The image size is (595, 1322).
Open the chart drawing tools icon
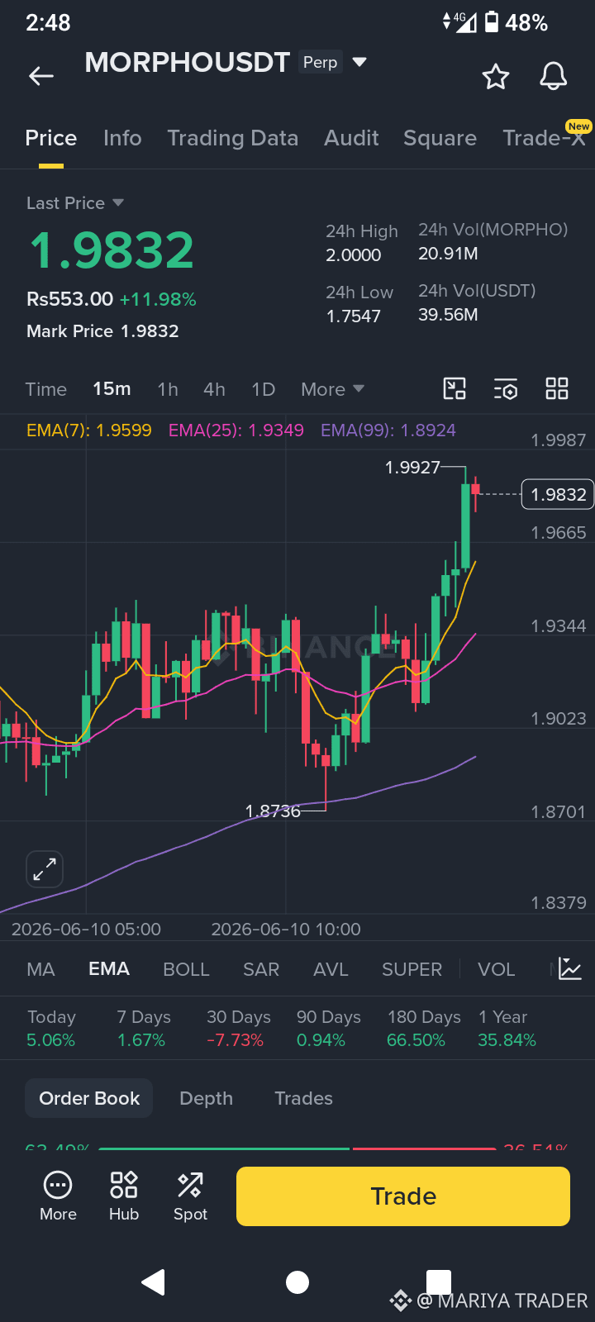455,388
